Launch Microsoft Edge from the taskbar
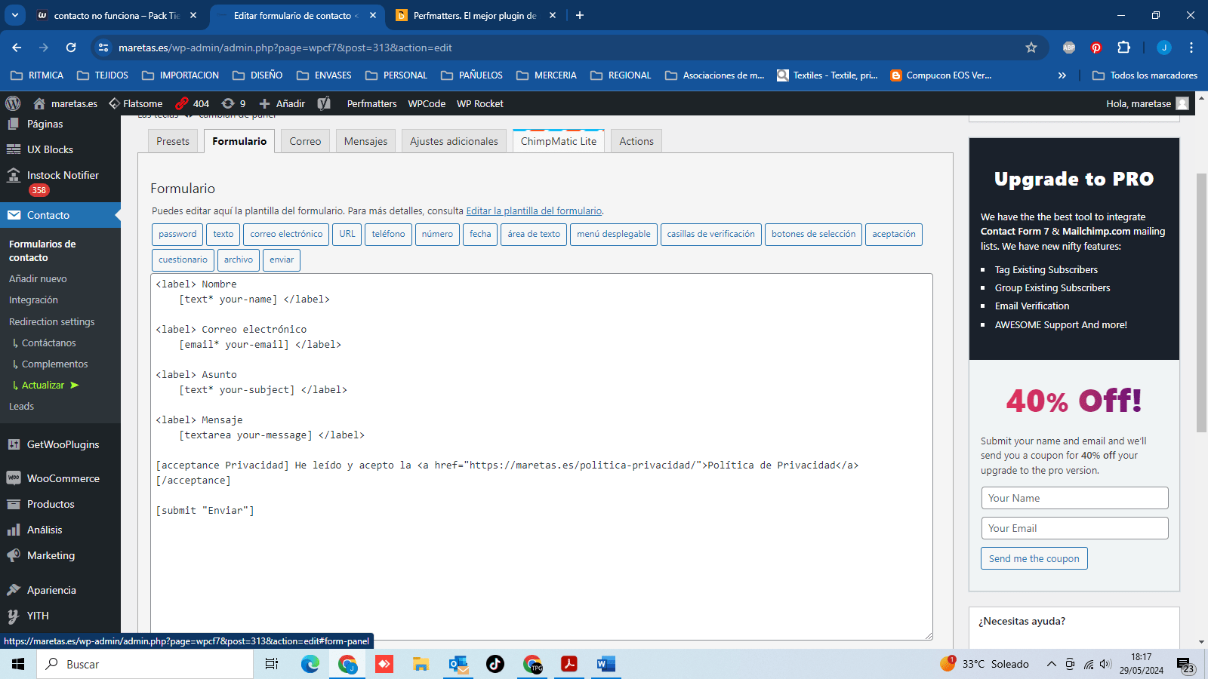Viewport: 1208px width, 679px height. click(x=310, y=664)
